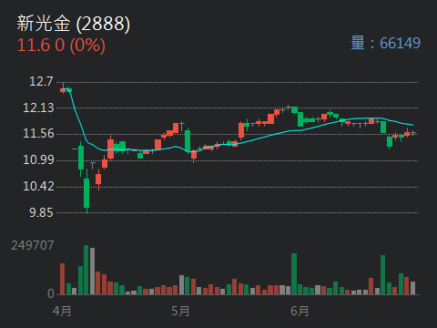
Task: Click the 0 volume axis label
Action: pyautogui.click(x=51, y=293)
